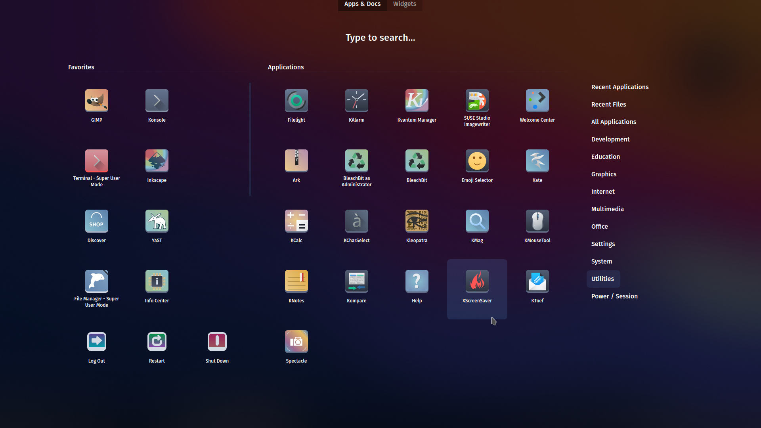Viewport: 761px width, 428px height.
Task: Open YaST control center
Action: pos(157,222)
